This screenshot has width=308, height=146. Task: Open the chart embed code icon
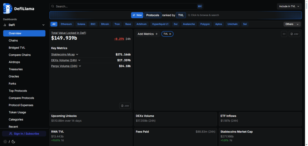tap(284, 34)
